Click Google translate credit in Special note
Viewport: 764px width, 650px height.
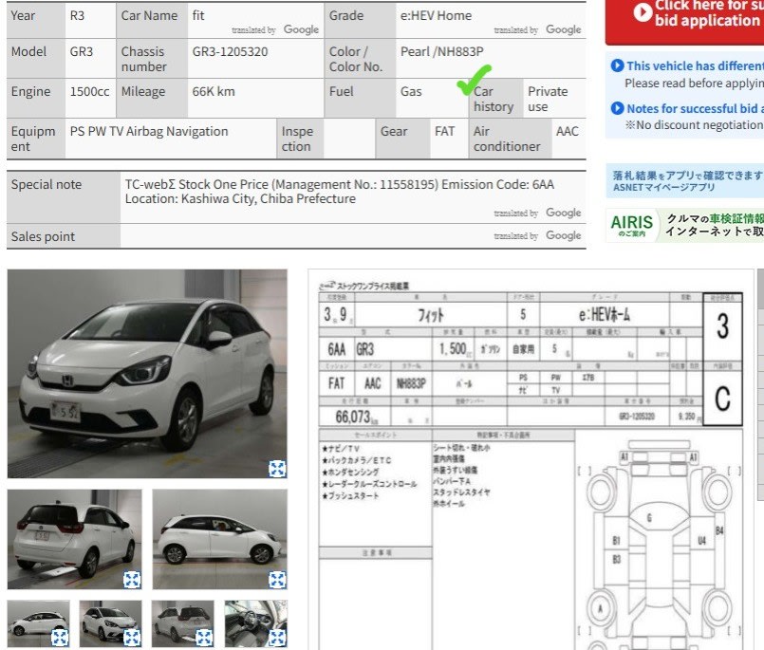pyautogui.click(x=537, y=213)
